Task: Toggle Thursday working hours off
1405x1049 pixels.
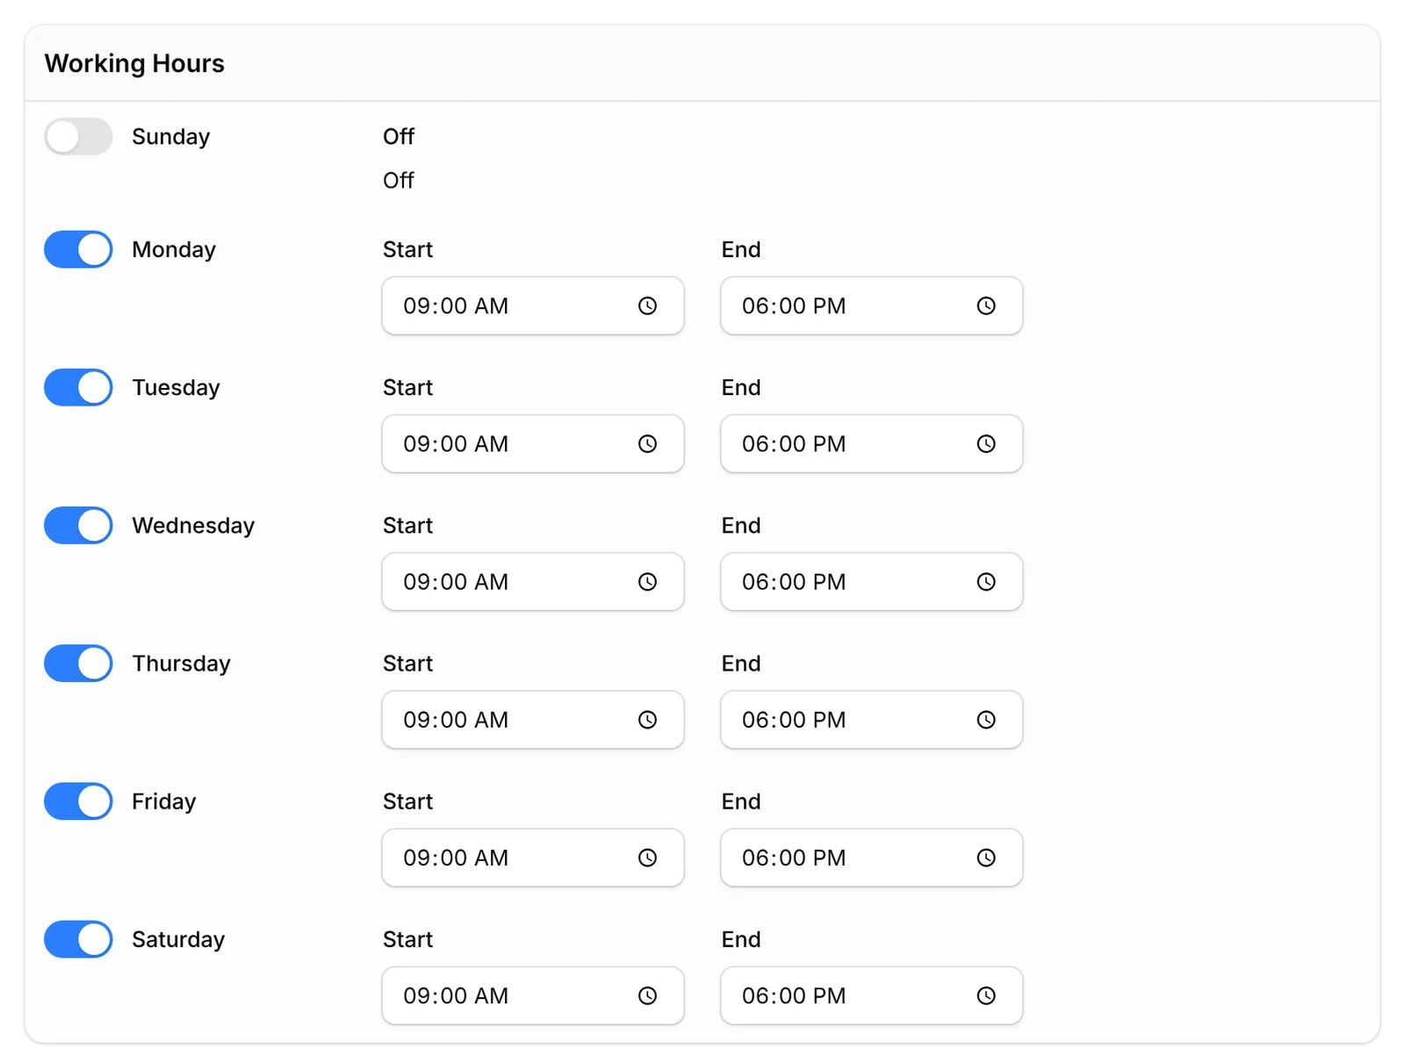Action: [x=78, y=663]
